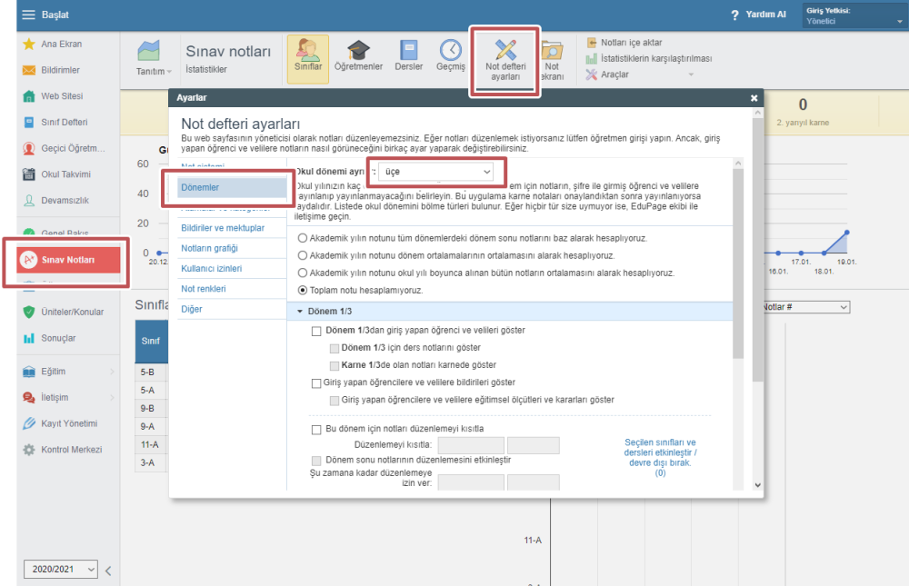Select 'Toplam notu hesaplamıyoruz' radio option
Screen dimensions: 909x586
pyautogui.click(x=302, y=290)
